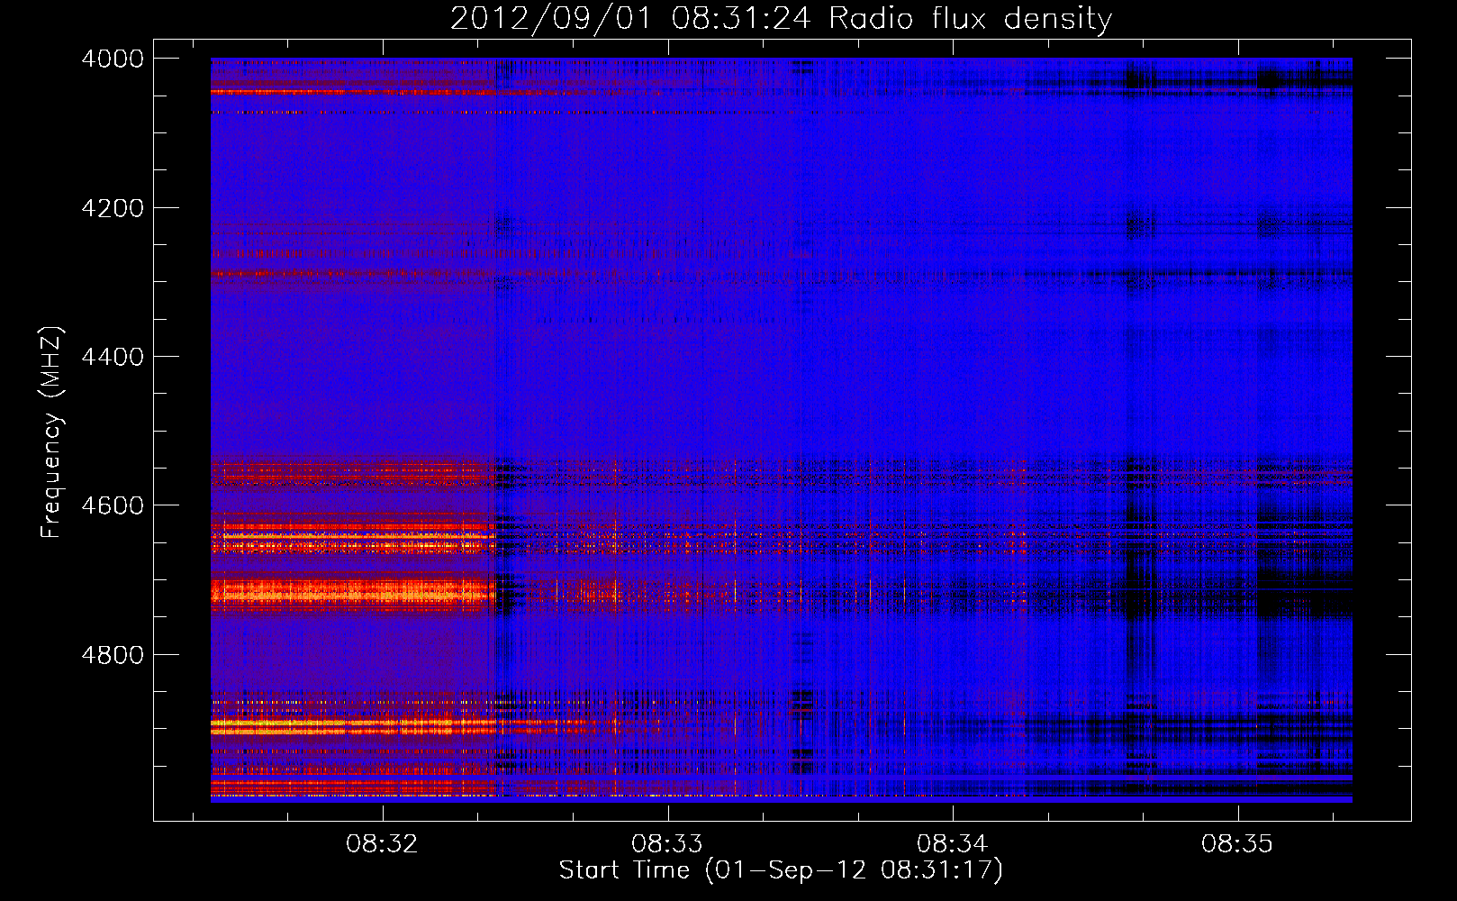Viewport: 1457px width, 901px height.
Task: Click the 08:34 time tick label
Action: pos(952,844)
